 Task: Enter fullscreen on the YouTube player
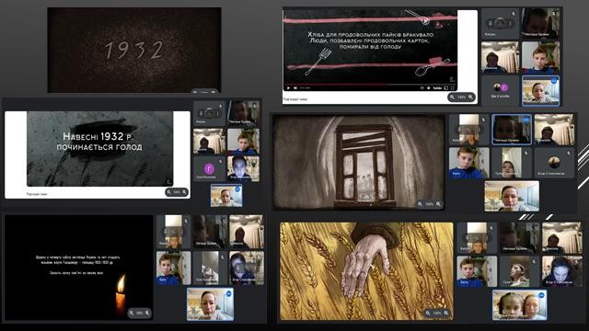tap(452, 88)
